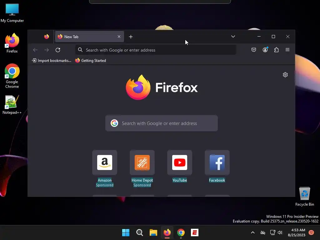
Task: Maximize the Firefox window
Action: coord(273,37)
